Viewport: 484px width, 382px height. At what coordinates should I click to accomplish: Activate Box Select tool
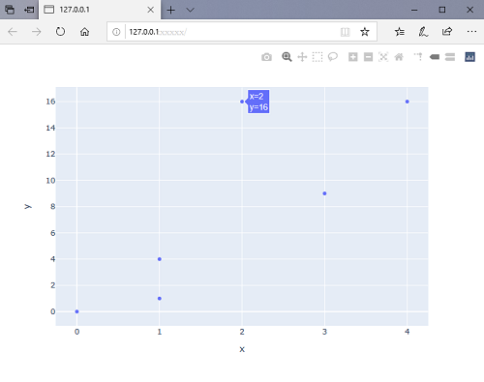[318, 57]
